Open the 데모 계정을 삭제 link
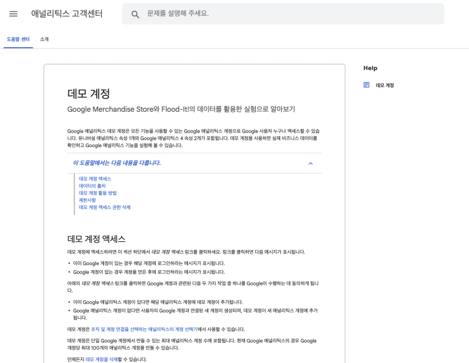The width and height of the screenshot is (469, 363). point(102,359)
